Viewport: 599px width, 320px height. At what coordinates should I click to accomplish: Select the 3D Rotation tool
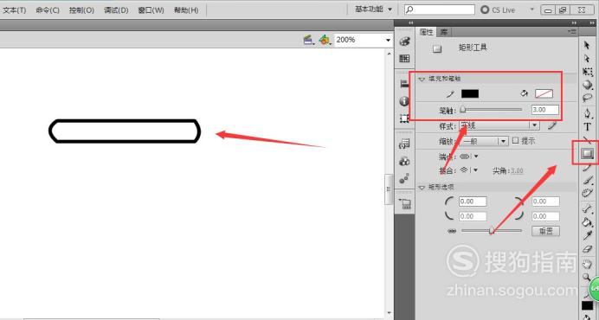587,85
